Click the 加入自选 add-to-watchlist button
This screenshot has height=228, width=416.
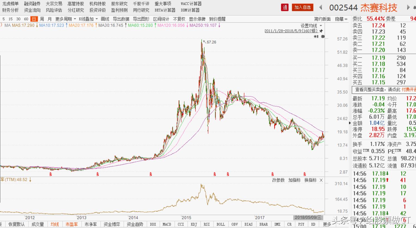(302, 8)
